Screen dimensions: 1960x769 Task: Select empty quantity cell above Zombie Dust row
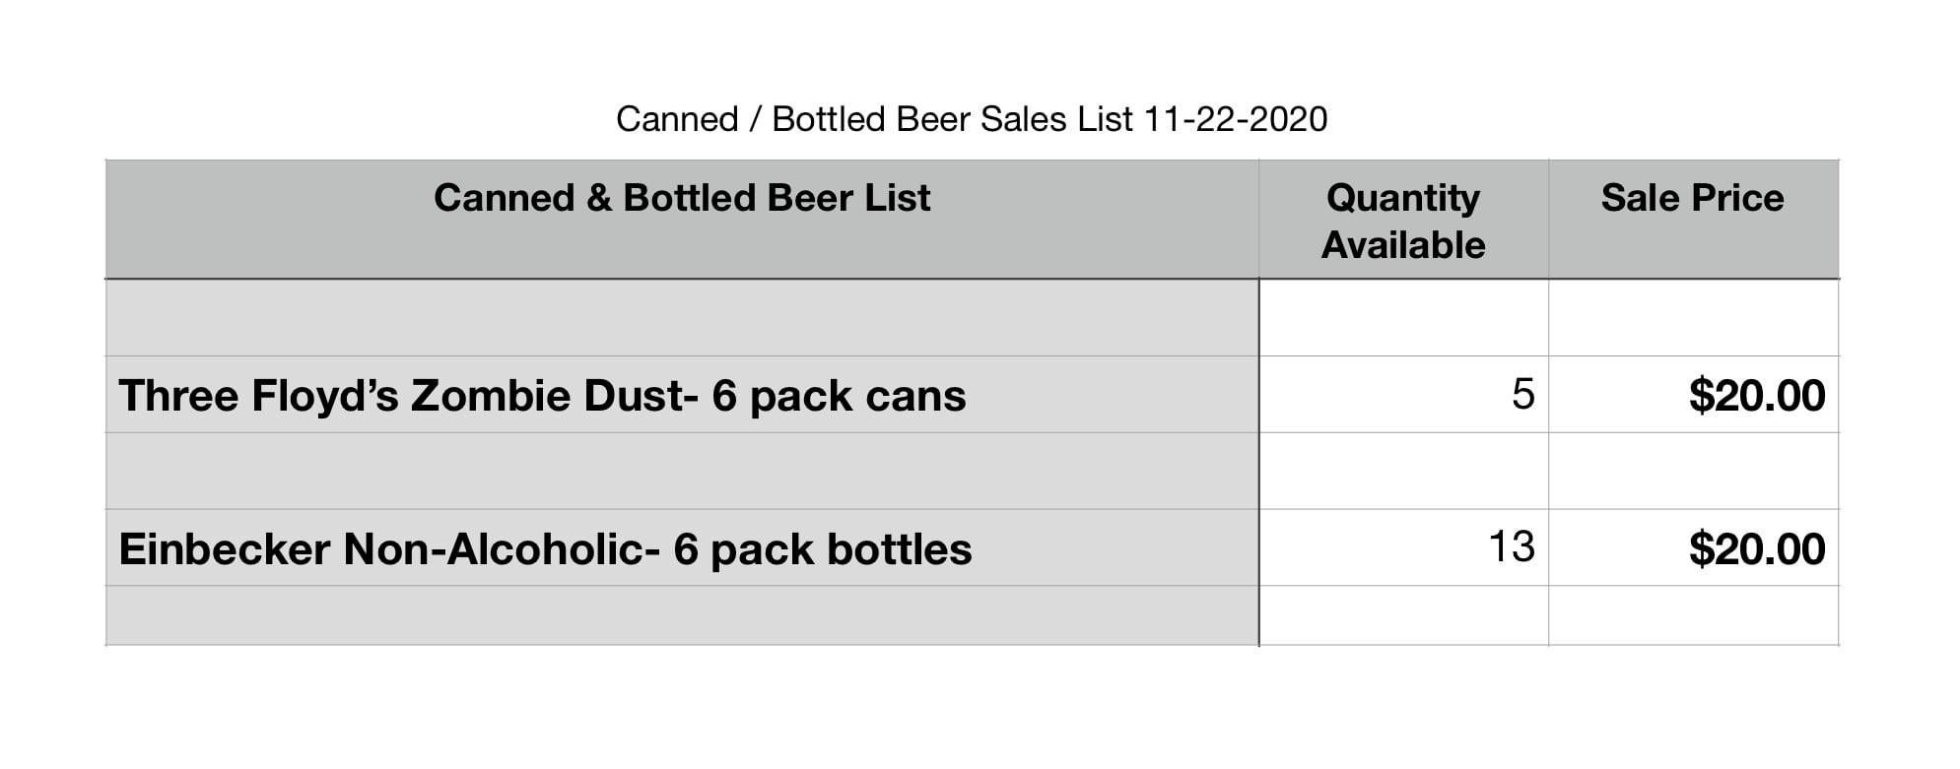pyautogui.click(x=1403, y=318)
